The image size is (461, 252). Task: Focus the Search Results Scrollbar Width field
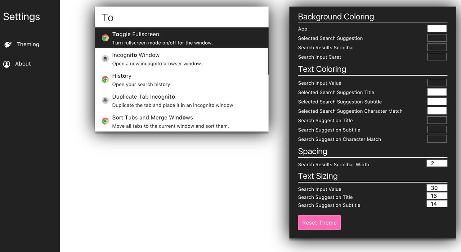tap(437, 163)
